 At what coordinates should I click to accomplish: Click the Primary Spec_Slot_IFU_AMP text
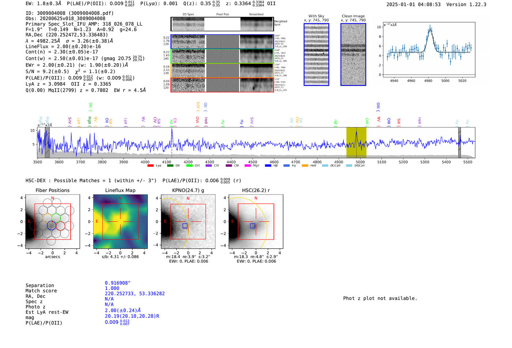(x=84, y=24)
